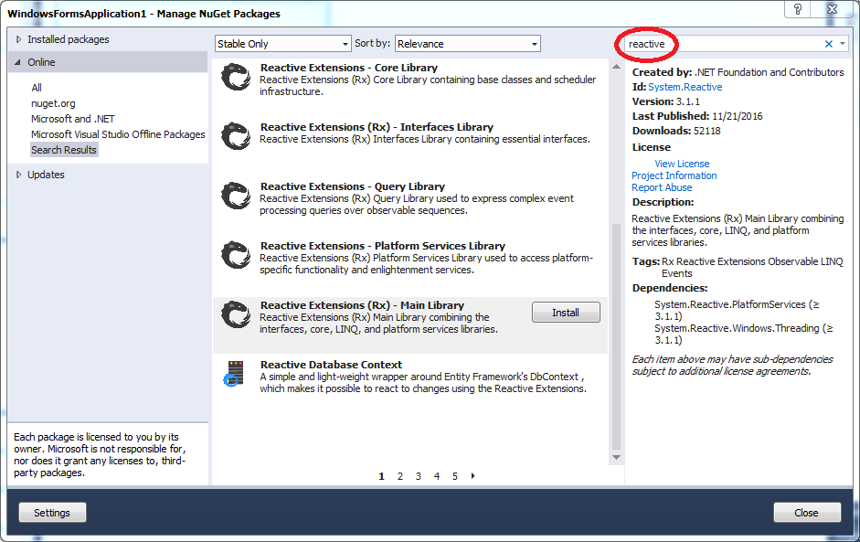This screenshot has width=860, height=542.
Task: Click the Rx Interfaces Library package icon
Action: [x=236, y=136]
